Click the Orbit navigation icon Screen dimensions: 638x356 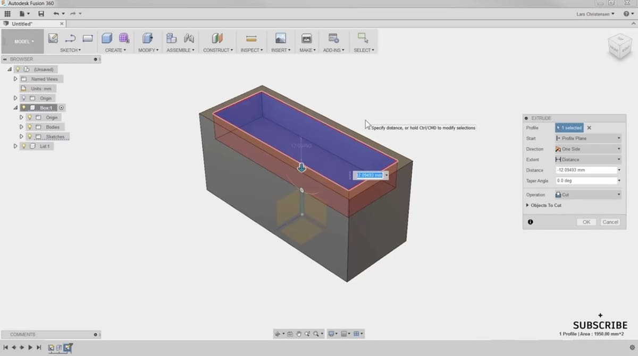277,334
